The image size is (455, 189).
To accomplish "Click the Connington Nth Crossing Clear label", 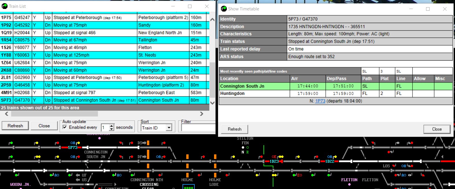I will point(148,184).
